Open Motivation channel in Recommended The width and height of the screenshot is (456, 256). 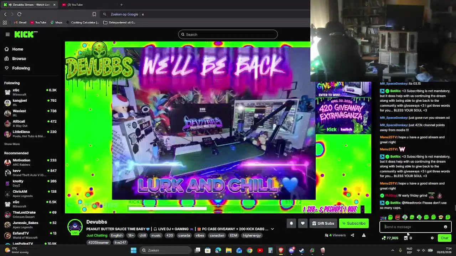pyautogui.click(x=31, y=162)
